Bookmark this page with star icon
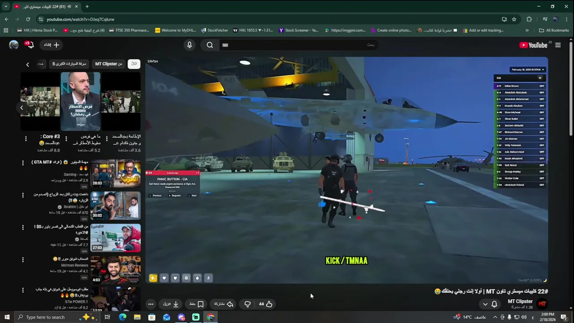Screen dimensions: 574x323 coord(514,19)
